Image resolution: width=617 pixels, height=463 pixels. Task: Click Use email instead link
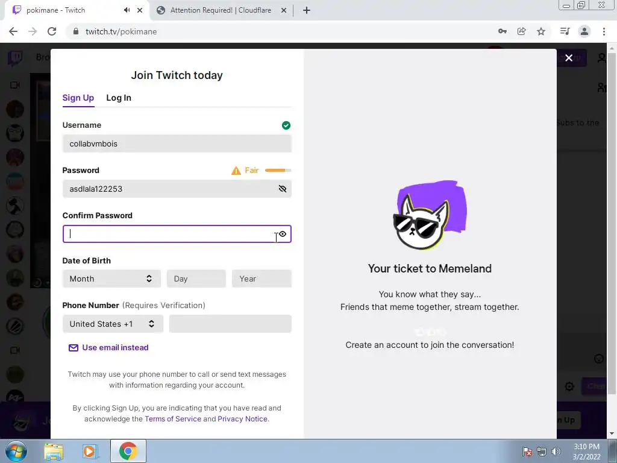click(x=115, y=348)
